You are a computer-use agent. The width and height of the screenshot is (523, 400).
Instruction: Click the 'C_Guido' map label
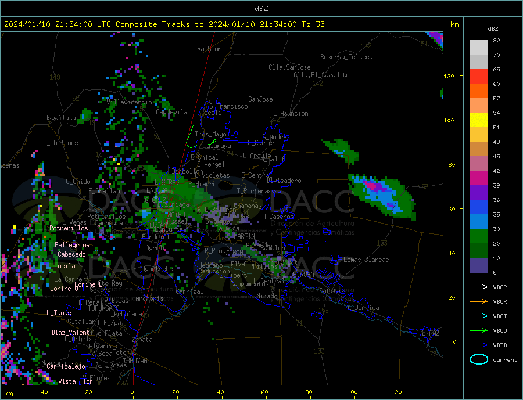tap(78, 182)
